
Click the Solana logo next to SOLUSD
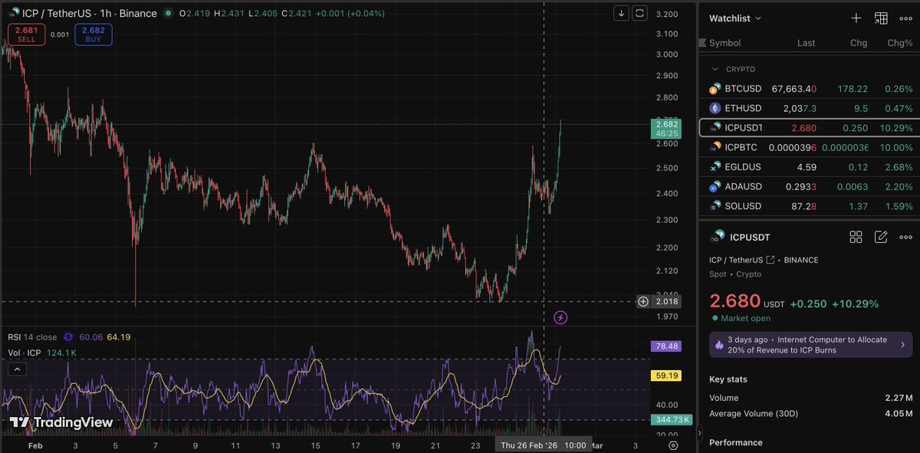pos(715,206)
